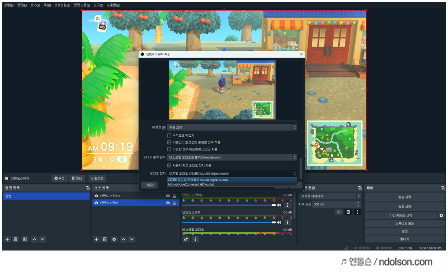Click 기본값 defaults button in properties dialog
The image size is (448, 273).
point(149,185)
